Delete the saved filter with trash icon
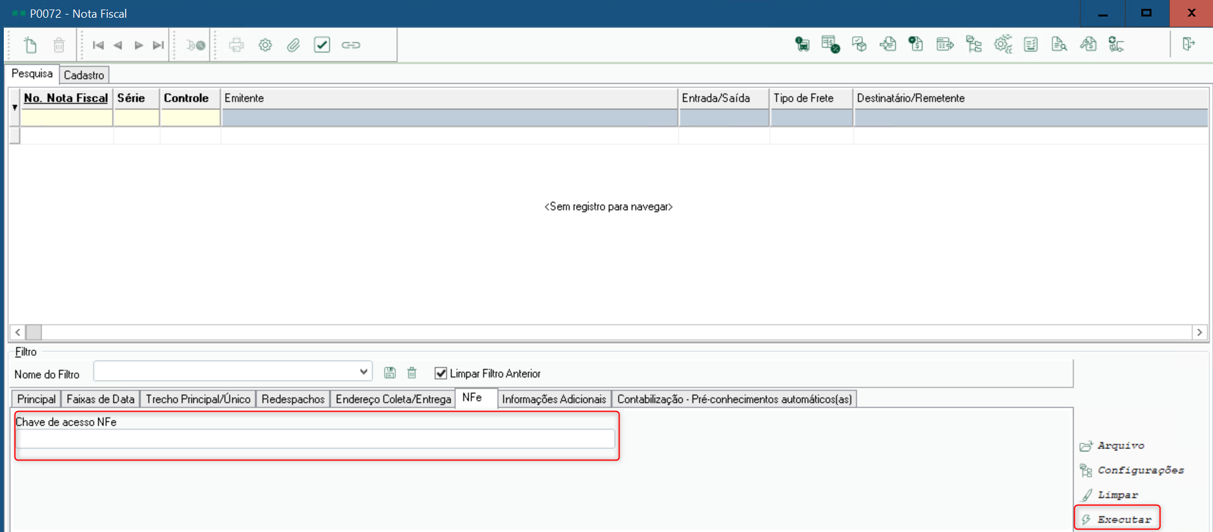 click(x=412, y=373)
